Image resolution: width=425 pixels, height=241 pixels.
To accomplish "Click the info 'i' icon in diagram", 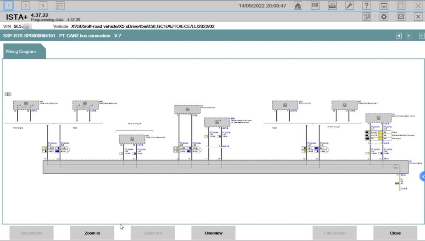I will (x=8, y=94).
